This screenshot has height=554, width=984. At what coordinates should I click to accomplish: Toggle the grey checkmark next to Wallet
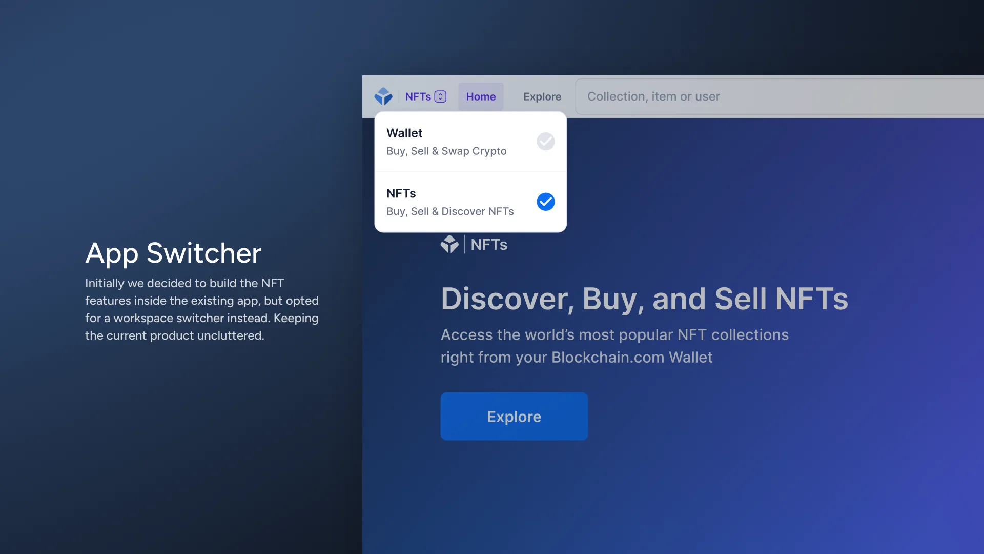[x=546, y=141]
